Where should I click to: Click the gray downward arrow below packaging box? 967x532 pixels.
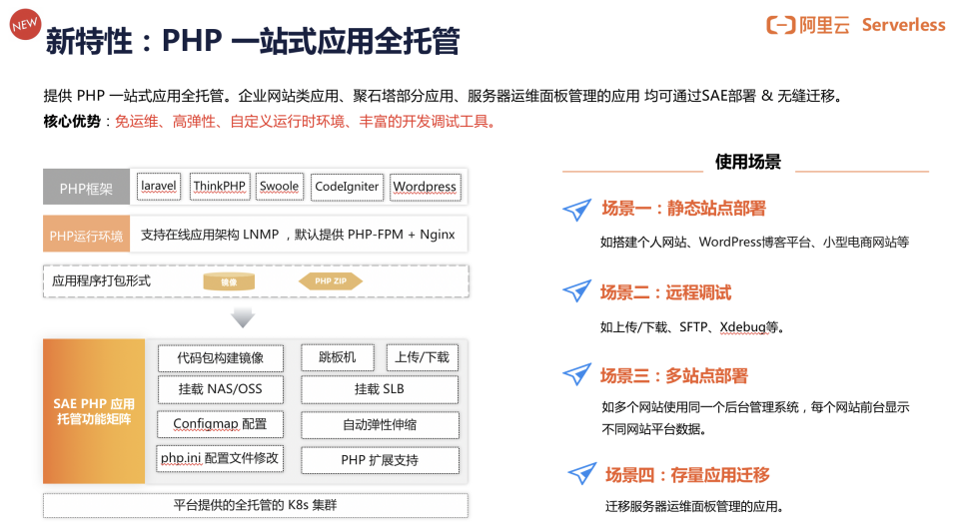243,317
